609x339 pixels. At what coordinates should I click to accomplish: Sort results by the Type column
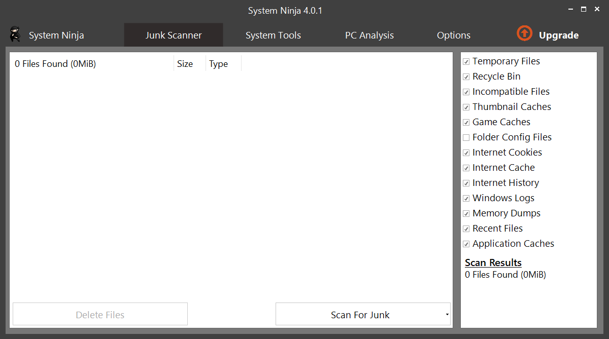pyautogui.click(x=219, y=64)
